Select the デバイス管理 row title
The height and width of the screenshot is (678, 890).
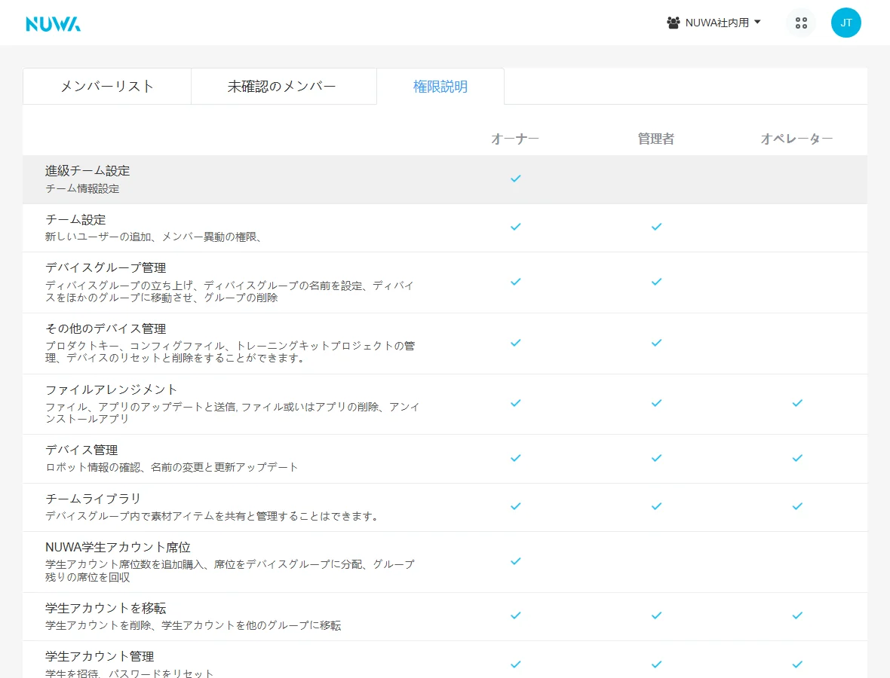pyautogui.click(x=81, y=450)
